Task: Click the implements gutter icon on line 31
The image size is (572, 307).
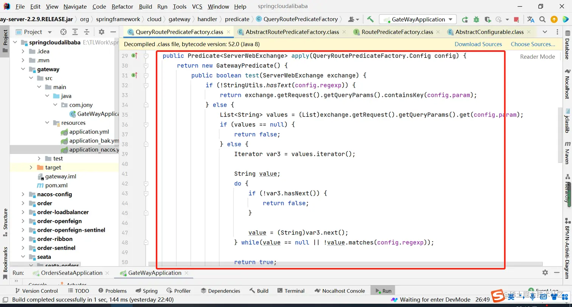Action: [134, 76]
